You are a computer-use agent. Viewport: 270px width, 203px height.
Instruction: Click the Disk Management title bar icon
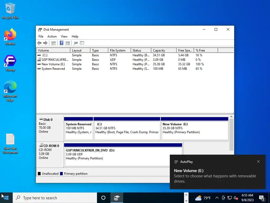pos(40,30)
